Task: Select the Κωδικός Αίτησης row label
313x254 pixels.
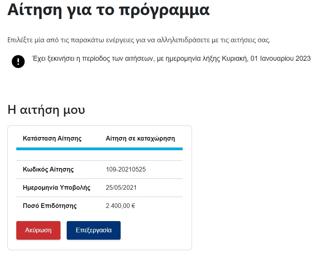Action: point(48,170)
